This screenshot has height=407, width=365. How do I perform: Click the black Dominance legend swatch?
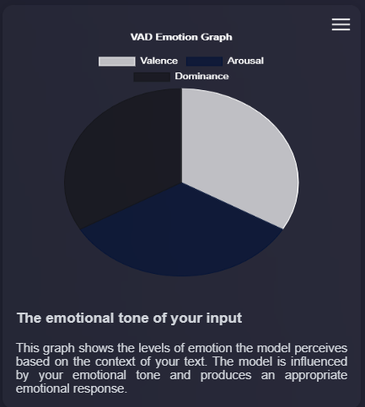click(152, 77)
